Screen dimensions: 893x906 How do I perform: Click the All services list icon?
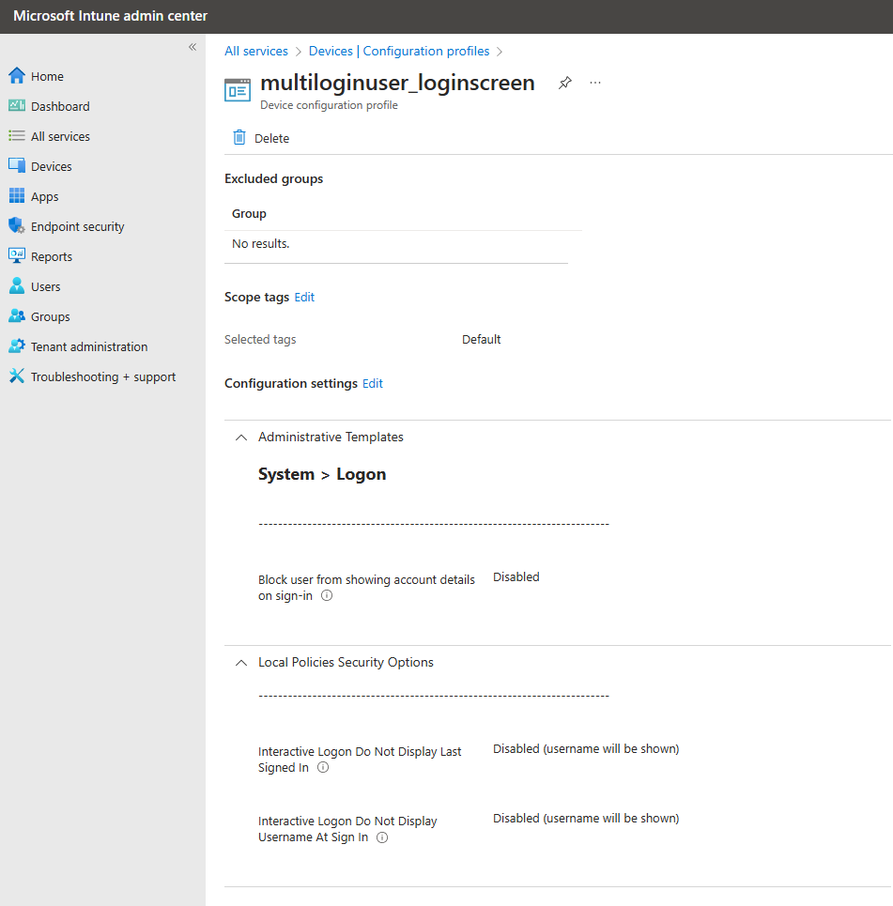coord(17,136)
